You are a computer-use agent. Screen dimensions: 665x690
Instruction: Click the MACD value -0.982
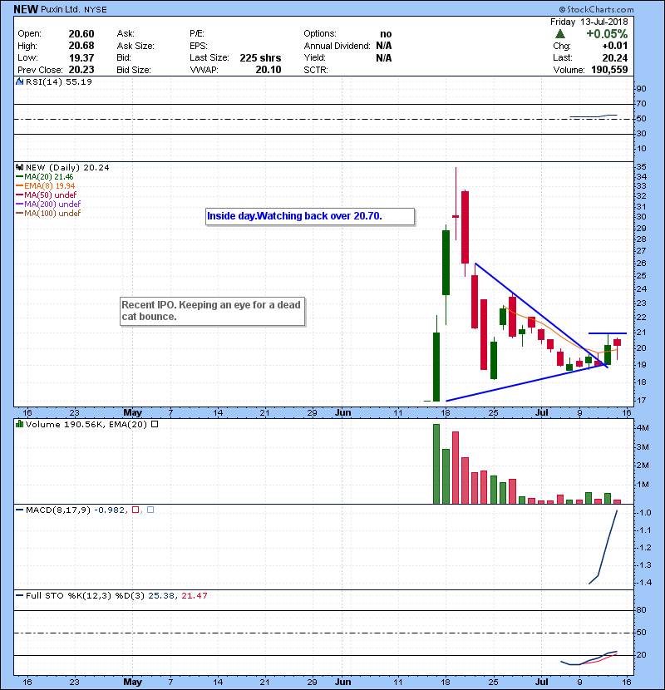110,510
